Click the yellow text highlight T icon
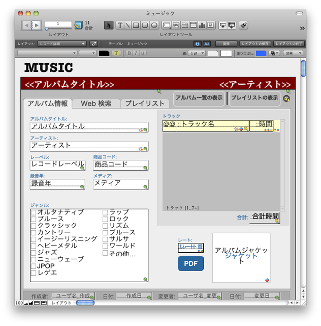 point(116,53)
